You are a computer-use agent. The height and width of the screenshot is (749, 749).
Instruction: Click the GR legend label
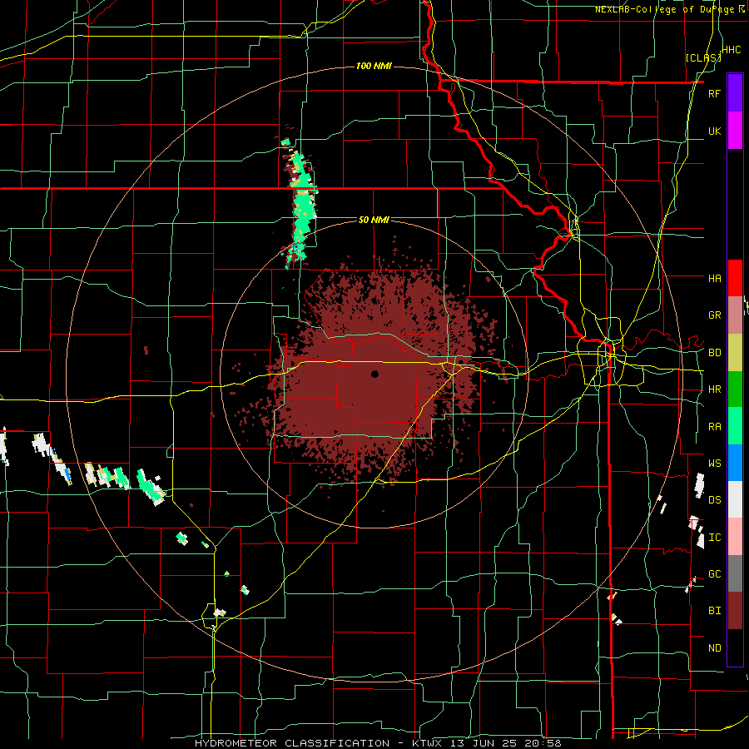pos(714,315)
